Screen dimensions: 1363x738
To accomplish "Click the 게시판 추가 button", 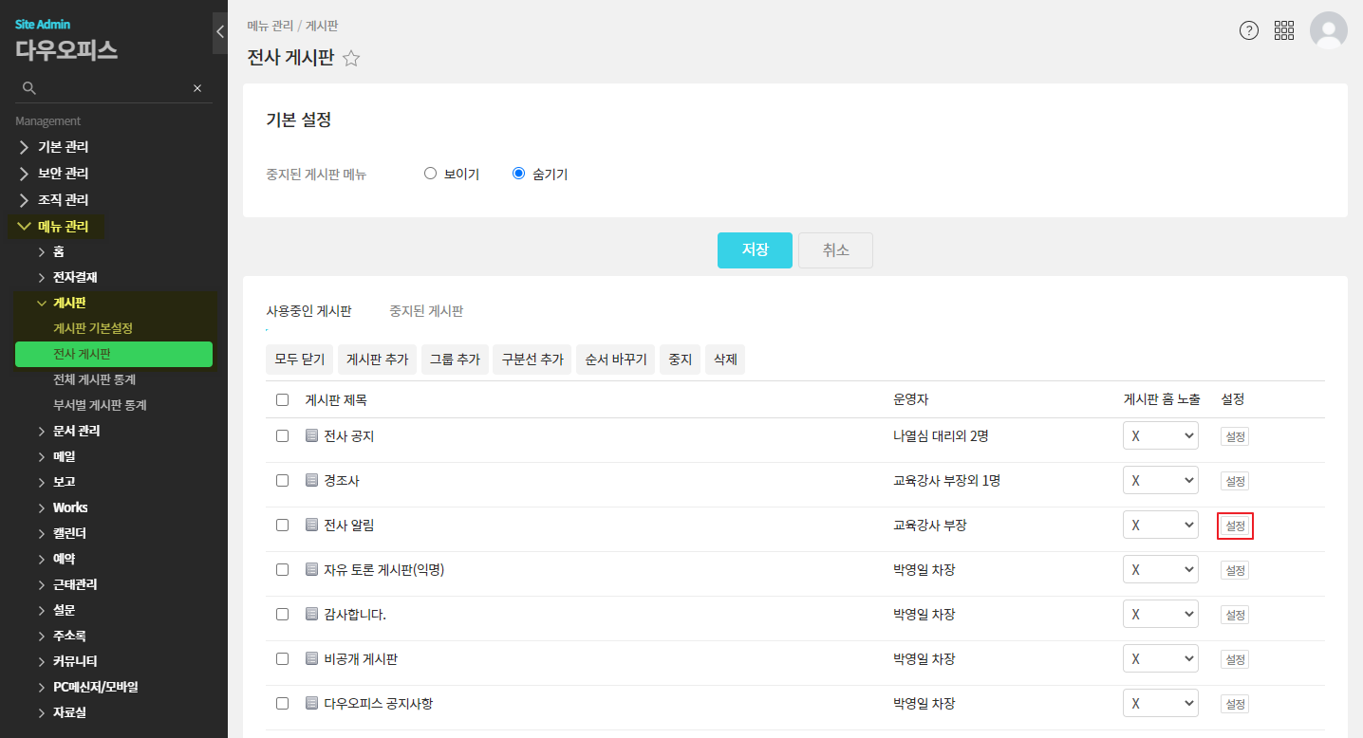I will [x=377, y=360].
